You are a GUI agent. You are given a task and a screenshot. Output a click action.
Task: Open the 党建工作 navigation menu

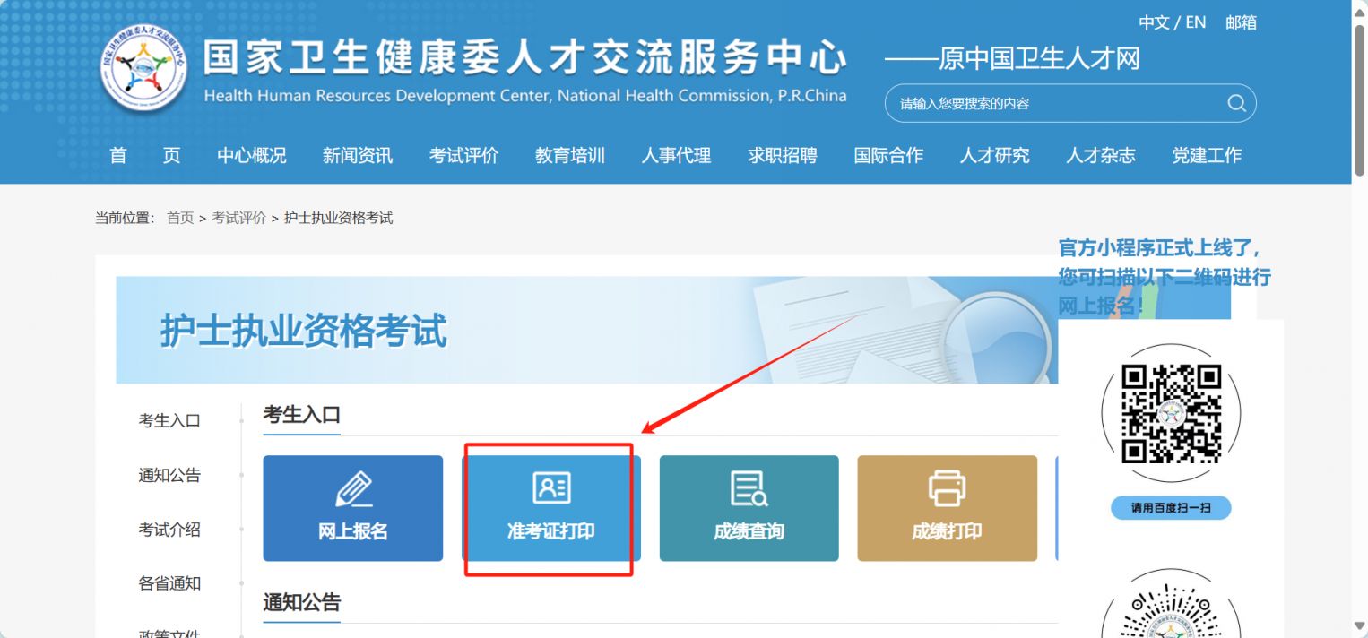tap(1207, 155)
